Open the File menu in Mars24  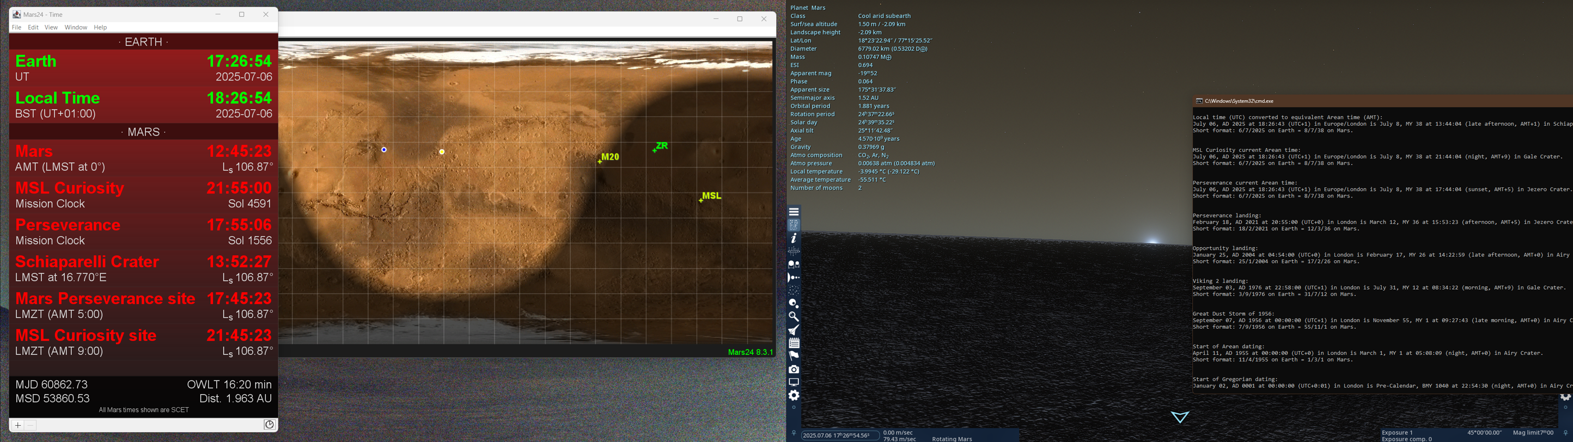[x=16, y=27]
